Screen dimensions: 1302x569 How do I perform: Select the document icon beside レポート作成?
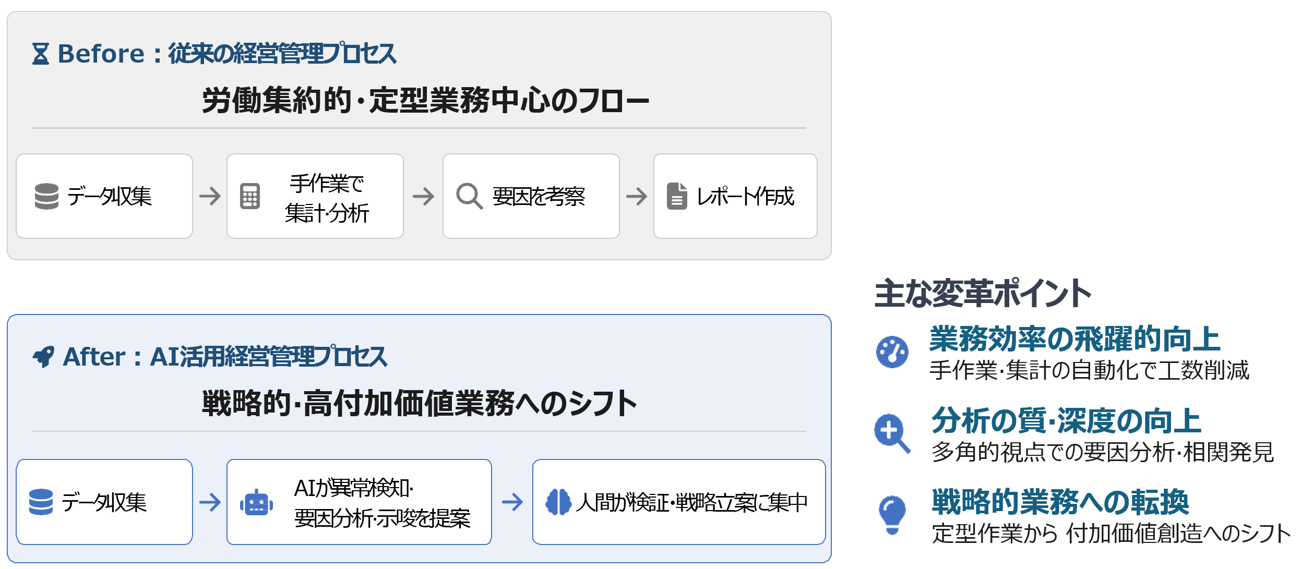pos(677,196)
